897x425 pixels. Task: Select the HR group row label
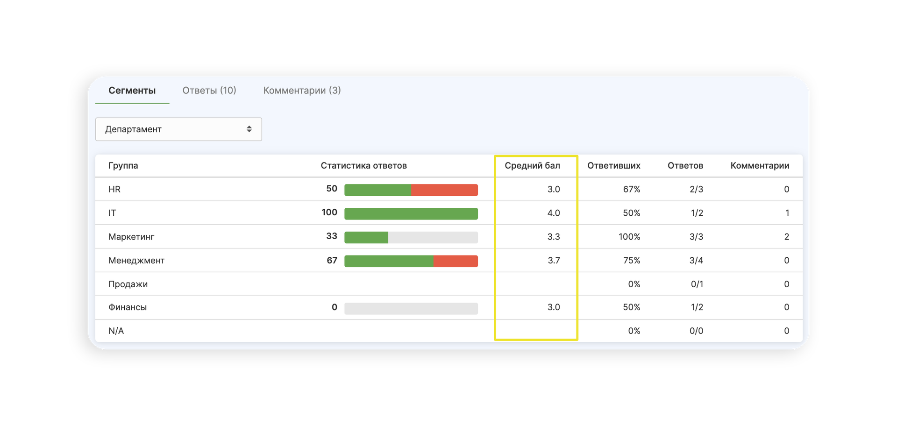pyautogui.click(x=114, y=190)
